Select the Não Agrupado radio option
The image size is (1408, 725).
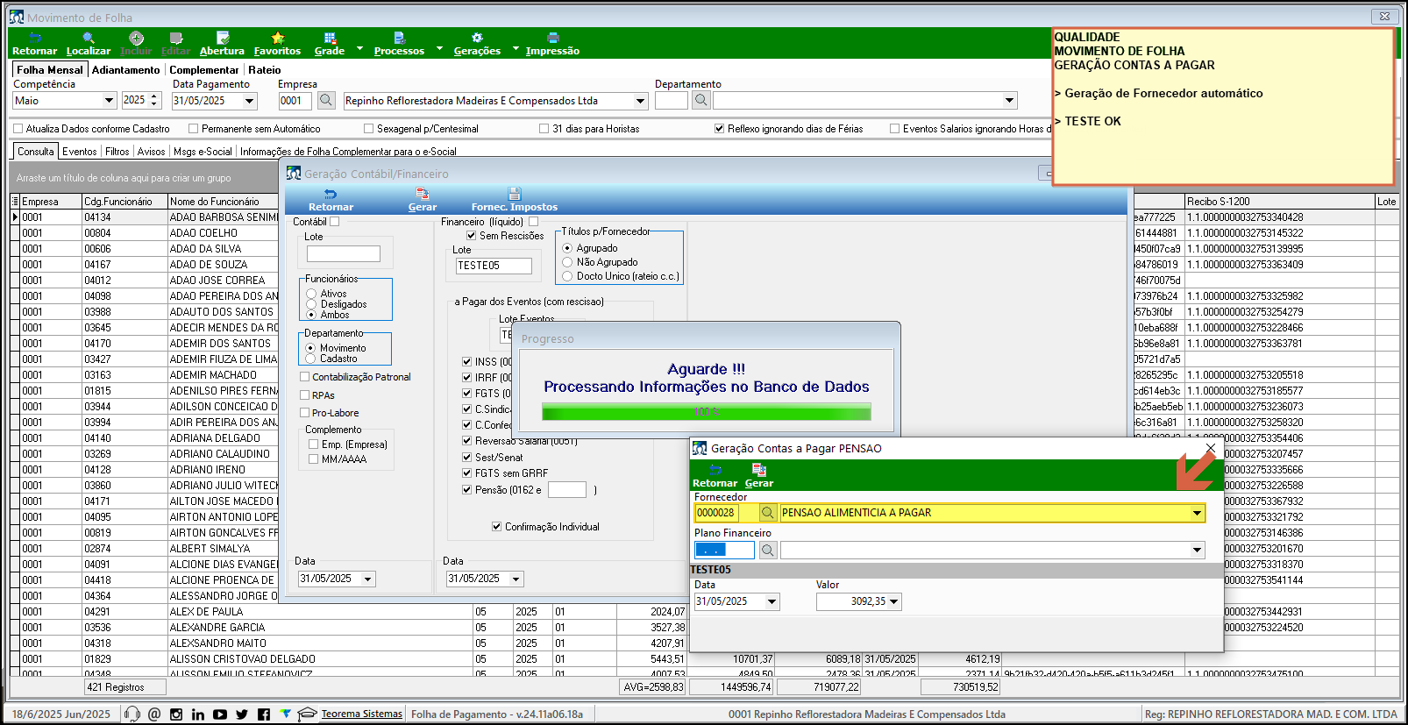coord(567,262)
